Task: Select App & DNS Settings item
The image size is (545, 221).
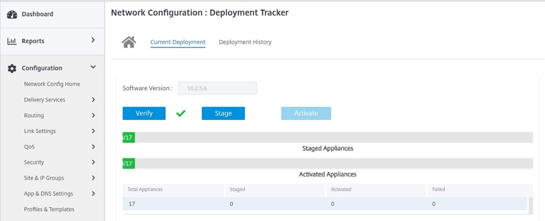Action: click(x=48, y=194)
